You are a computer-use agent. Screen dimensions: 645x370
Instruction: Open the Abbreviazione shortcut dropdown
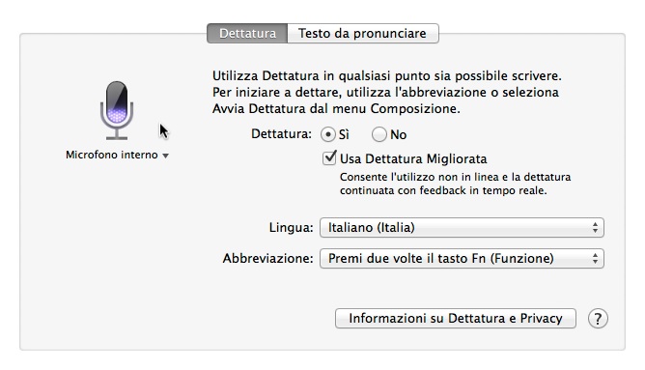(x=462, y=259)
